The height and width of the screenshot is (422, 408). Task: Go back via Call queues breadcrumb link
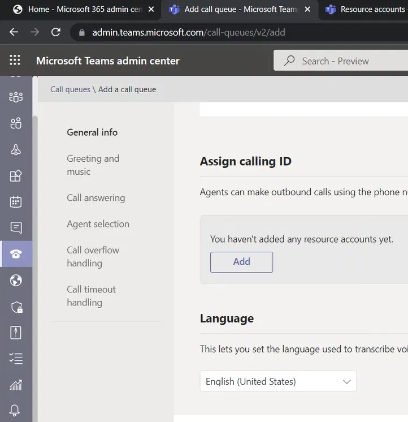70,89
